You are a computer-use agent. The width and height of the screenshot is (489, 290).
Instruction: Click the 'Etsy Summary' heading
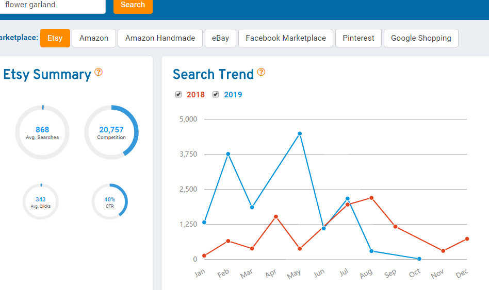(47, 75)
